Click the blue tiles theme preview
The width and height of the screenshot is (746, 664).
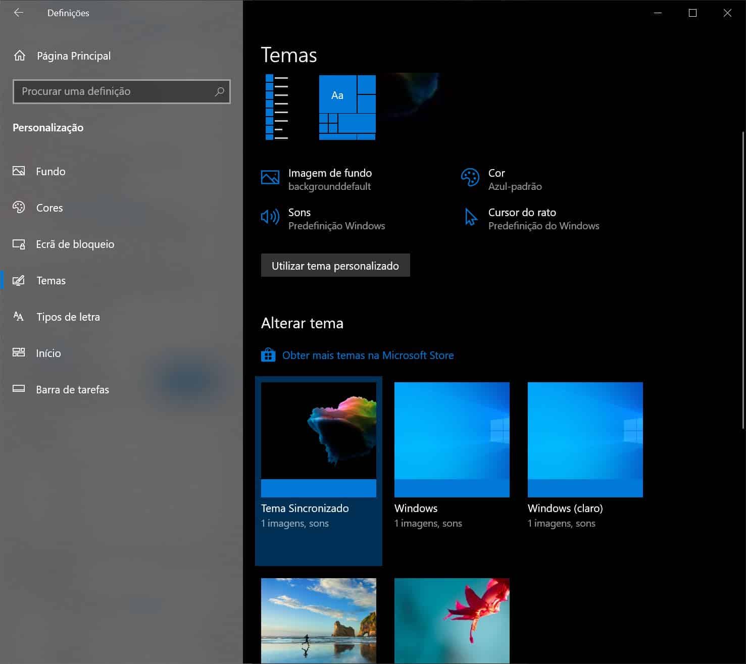tap(347, 108)
